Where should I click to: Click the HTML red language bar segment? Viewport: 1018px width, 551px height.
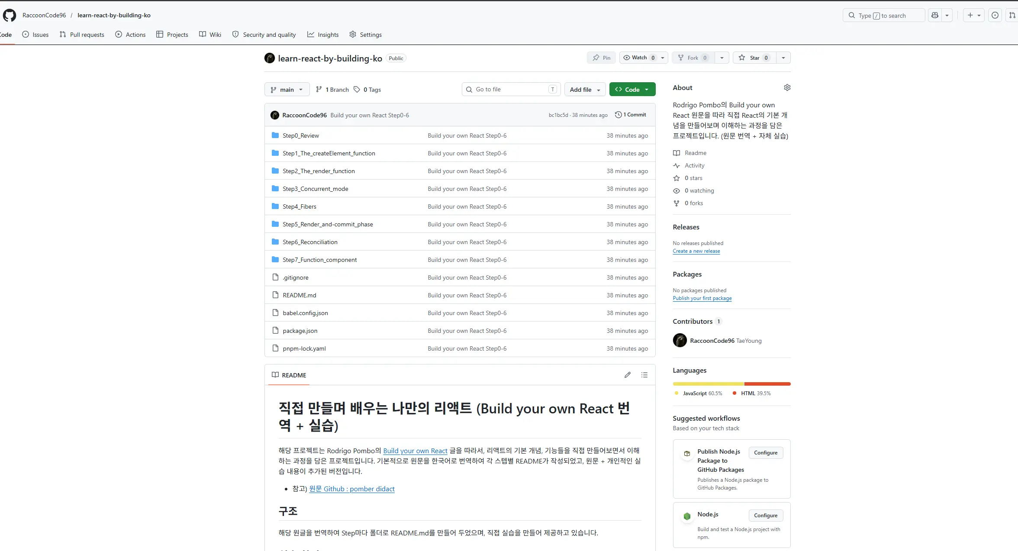pos(767,384)
